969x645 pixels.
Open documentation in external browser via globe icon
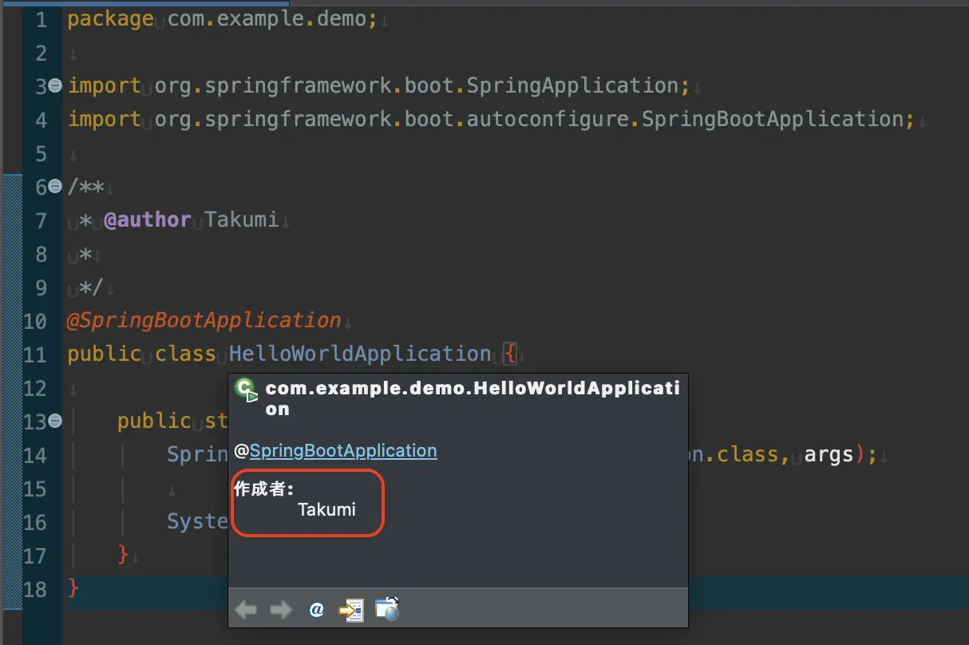[x=388, y=610]
